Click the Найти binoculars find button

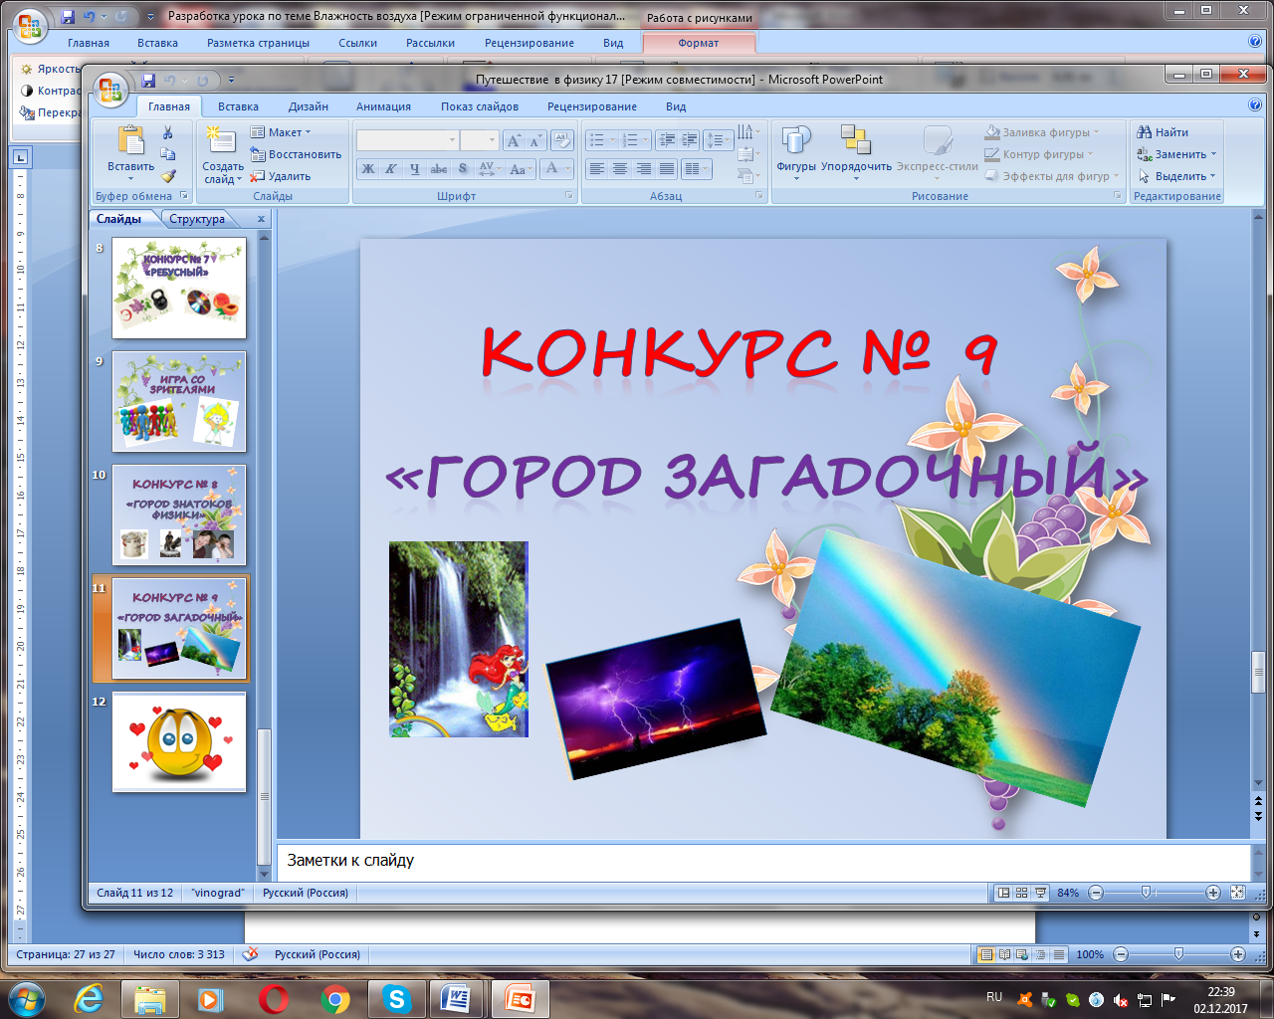click(1163, 132)
